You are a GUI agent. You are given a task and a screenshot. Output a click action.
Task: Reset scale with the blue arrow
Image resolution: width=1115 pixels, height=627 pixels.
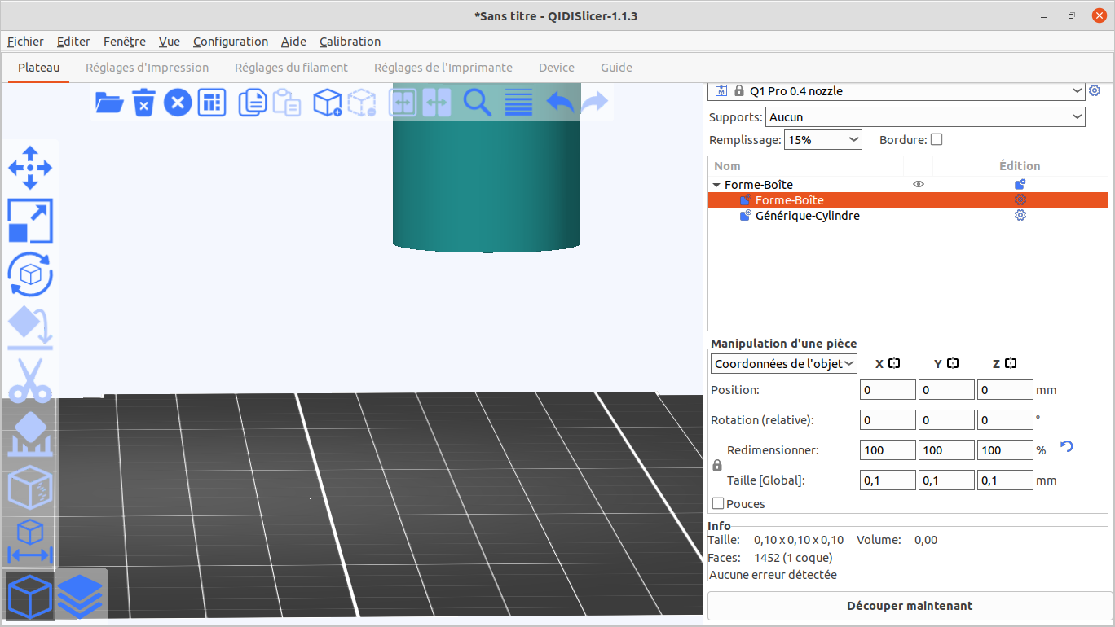click(x=1066, y=446)
